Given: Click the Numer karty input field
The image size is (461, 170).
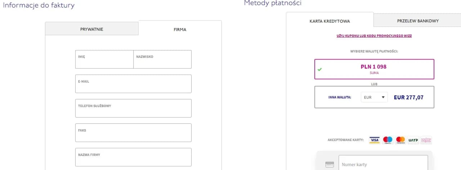Looking at the screenshot, I should 383,164.
